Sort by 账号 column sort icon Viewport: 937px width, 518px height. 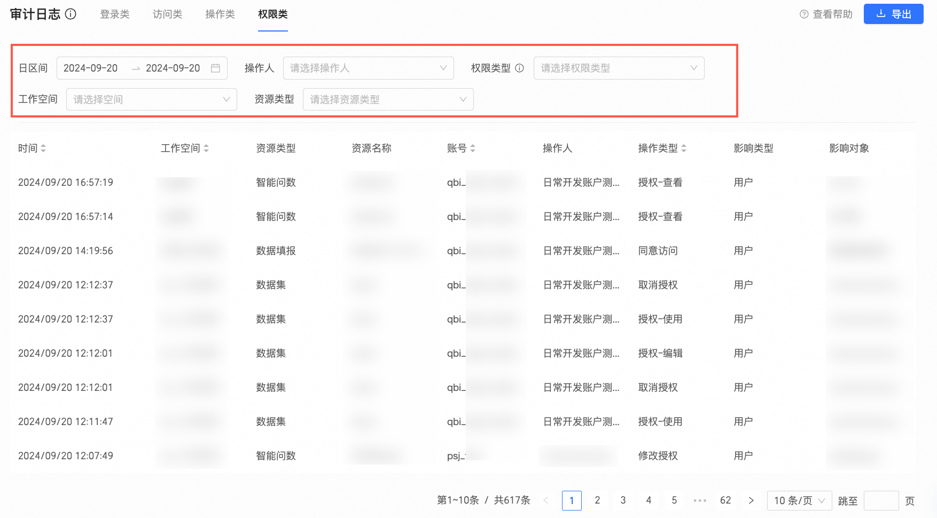[473, 148]
